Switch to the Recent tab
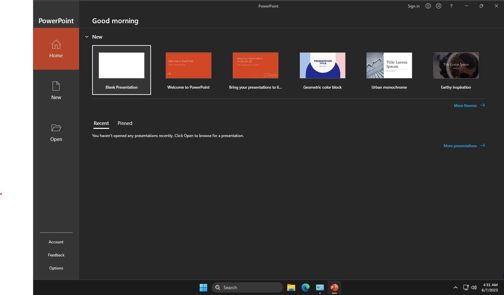 [x=101, y=123]
